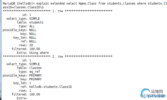The height and width of the screenshot is (100, 167).
Task: Click the type value 'eq_ref'
Action: [35, 72]
